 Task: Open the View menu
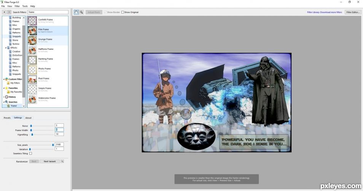pos(10,6)
